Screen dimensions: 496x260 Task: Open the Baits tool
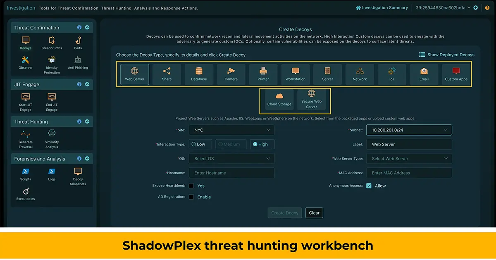[x=78, y=43]
